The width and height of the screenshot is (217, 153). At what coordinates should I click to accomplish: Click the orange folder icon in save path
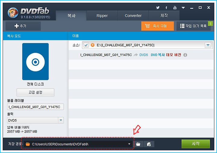coord(28,144)
